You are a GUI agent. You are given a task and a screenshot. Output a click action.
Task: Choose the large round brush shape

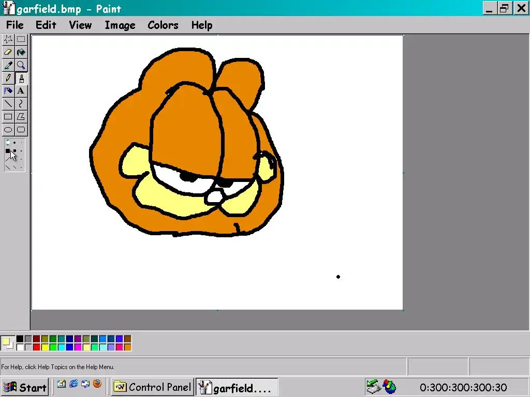pos(8,143)
